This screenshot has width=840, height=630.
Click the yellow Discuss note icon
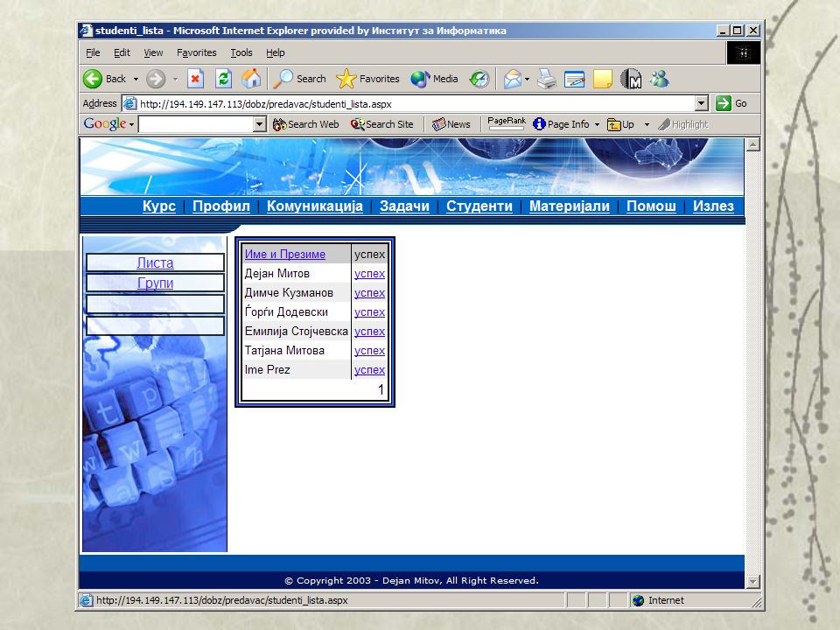603,79
